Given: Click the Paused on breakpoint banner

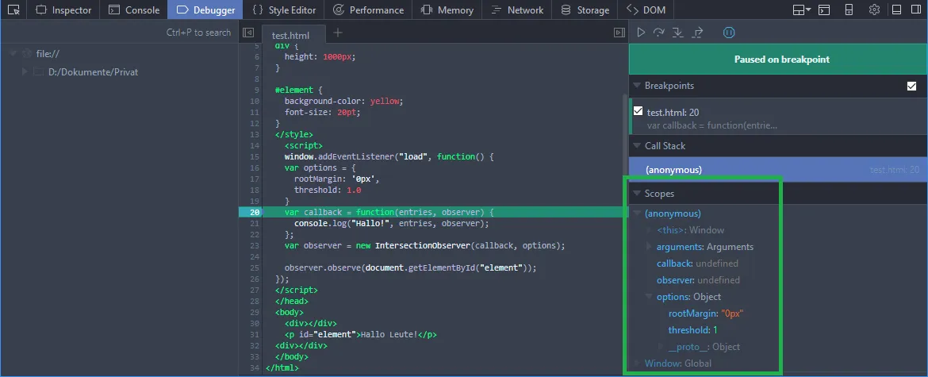Looking at the screenshot, I should coord(778,60).
